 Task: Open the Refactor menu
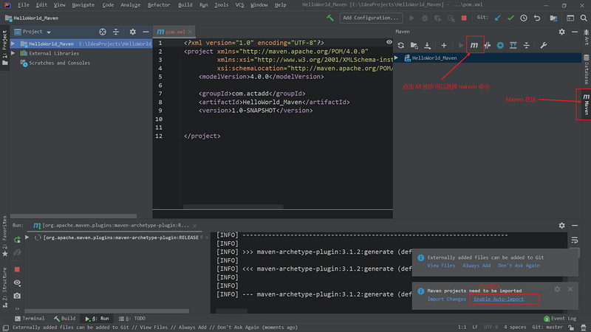[x=158, y=5]
